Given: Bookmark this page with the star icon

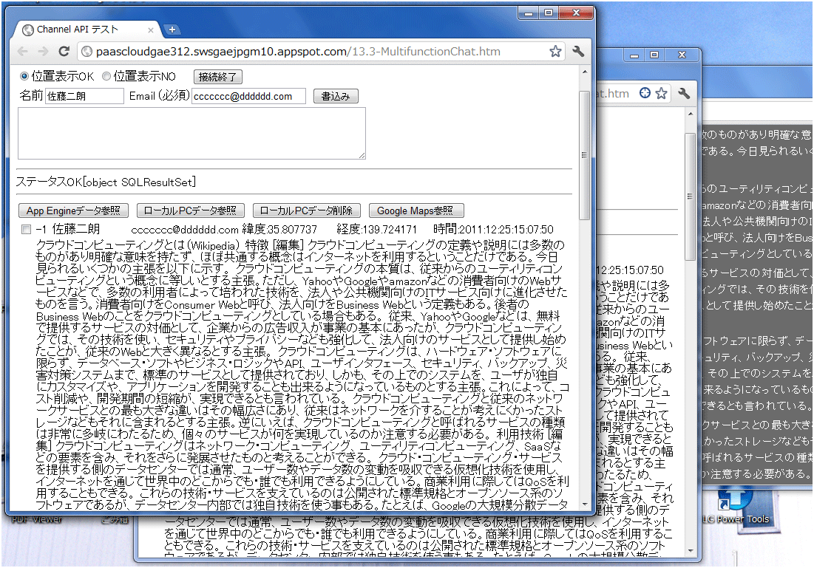Looking at the screenshot, I should click(555, 51).
